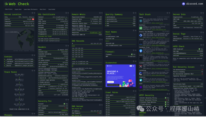
Task: Click the PGP Signed No mark
Action: tap(65, 108)
